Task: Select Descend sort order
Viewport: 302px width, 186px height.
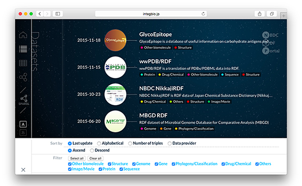Action: tap(92, 150)
